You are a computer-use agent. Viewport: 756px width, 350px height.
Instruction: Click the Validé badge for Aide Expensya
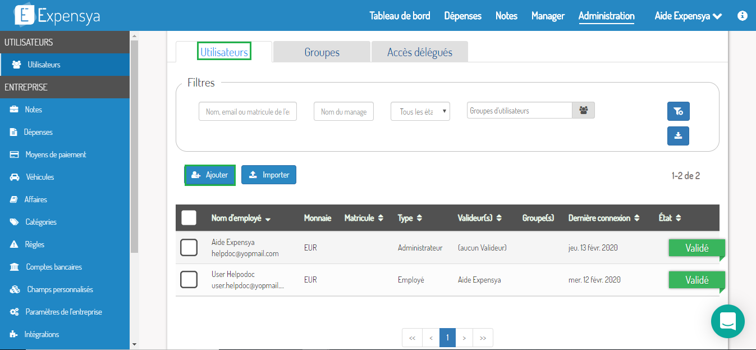click(697, 248)
